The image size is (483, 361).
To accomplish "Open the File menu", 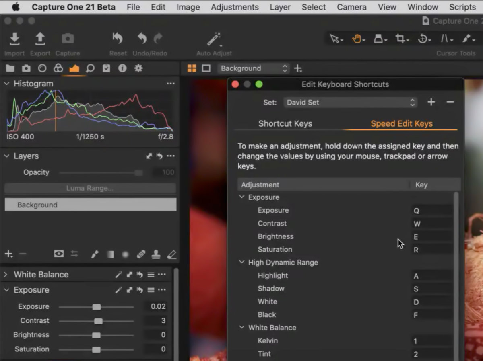I will [x=133, y=7].
